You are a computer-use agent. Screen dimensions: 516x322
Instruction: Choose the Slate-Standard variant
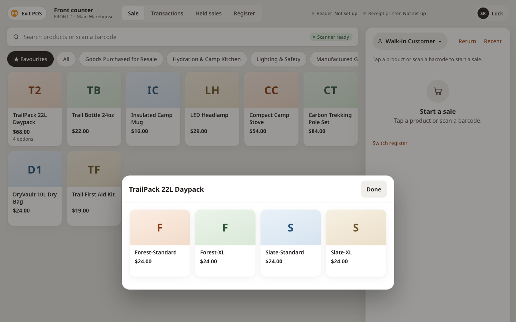[x=291, y=243]
